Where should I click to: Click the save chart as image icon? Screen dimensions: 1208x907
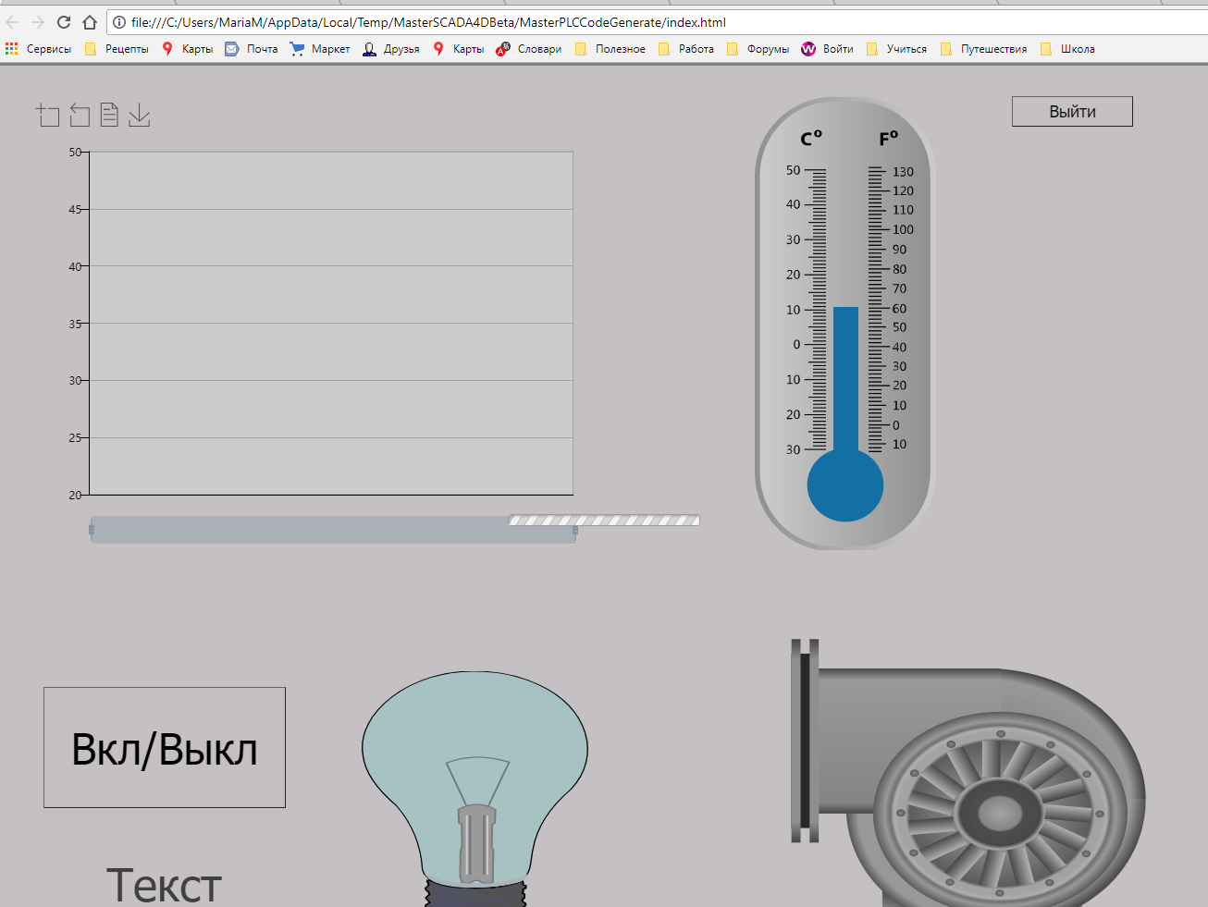(x=139, y=115)
